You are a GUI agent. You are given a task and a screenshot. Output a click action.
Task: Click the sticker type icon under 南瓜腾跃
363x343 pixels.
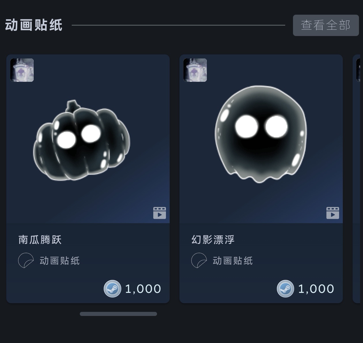tap(26, 260)
